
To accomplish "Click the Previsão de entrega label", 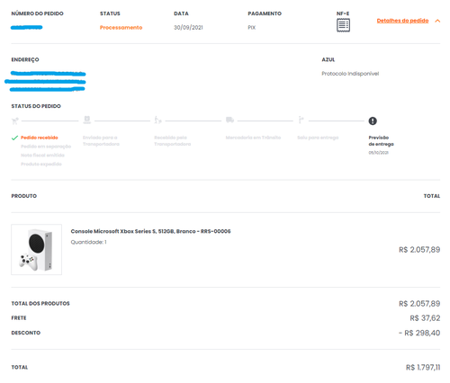I will point(381,141).
